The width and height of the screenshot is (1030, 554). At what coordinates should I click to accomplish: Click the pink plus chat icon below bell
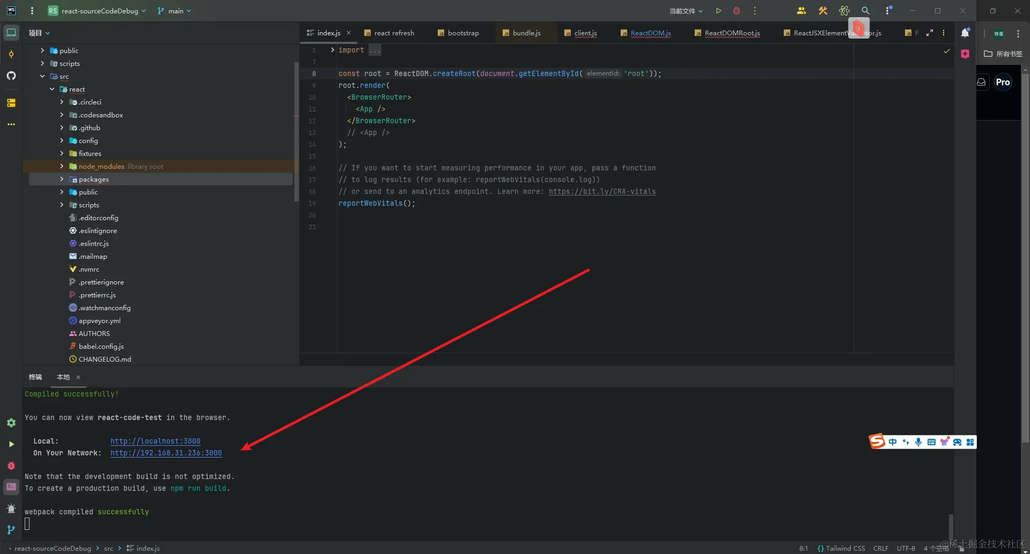click(x=965, y=54)
